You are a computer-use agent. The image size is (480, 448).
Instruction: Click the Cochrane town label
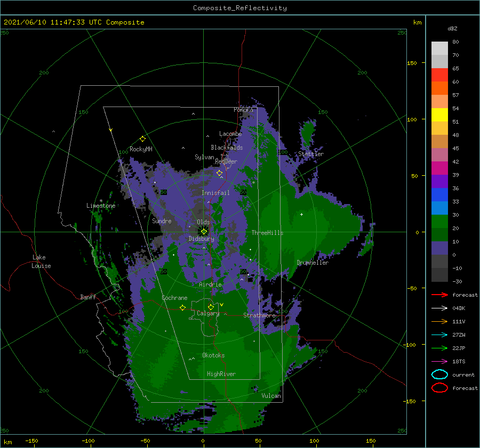(x=174, y=298)
